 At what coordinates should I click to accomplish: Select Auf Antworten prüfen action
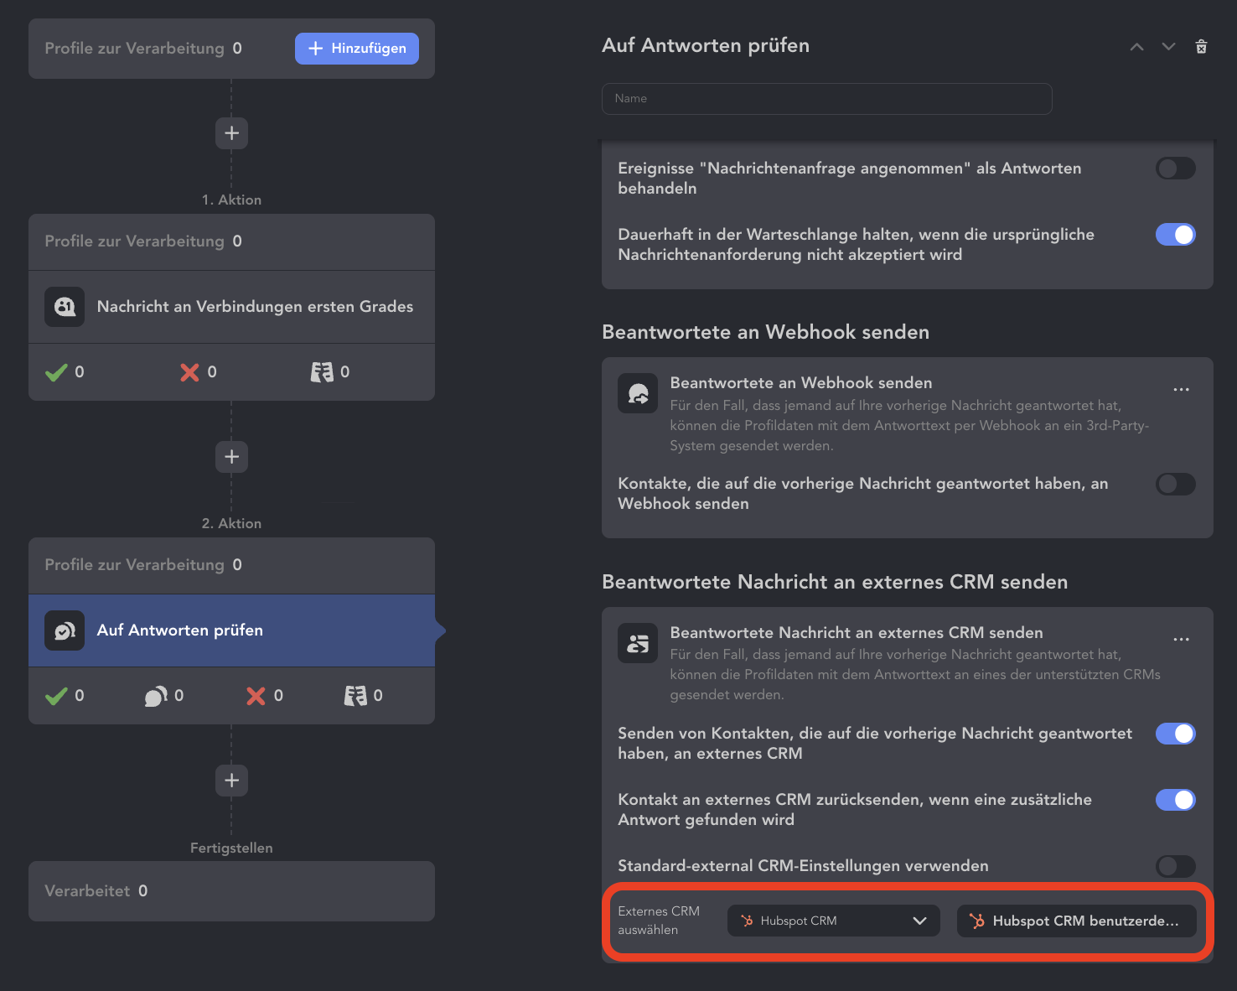[231, 630]
